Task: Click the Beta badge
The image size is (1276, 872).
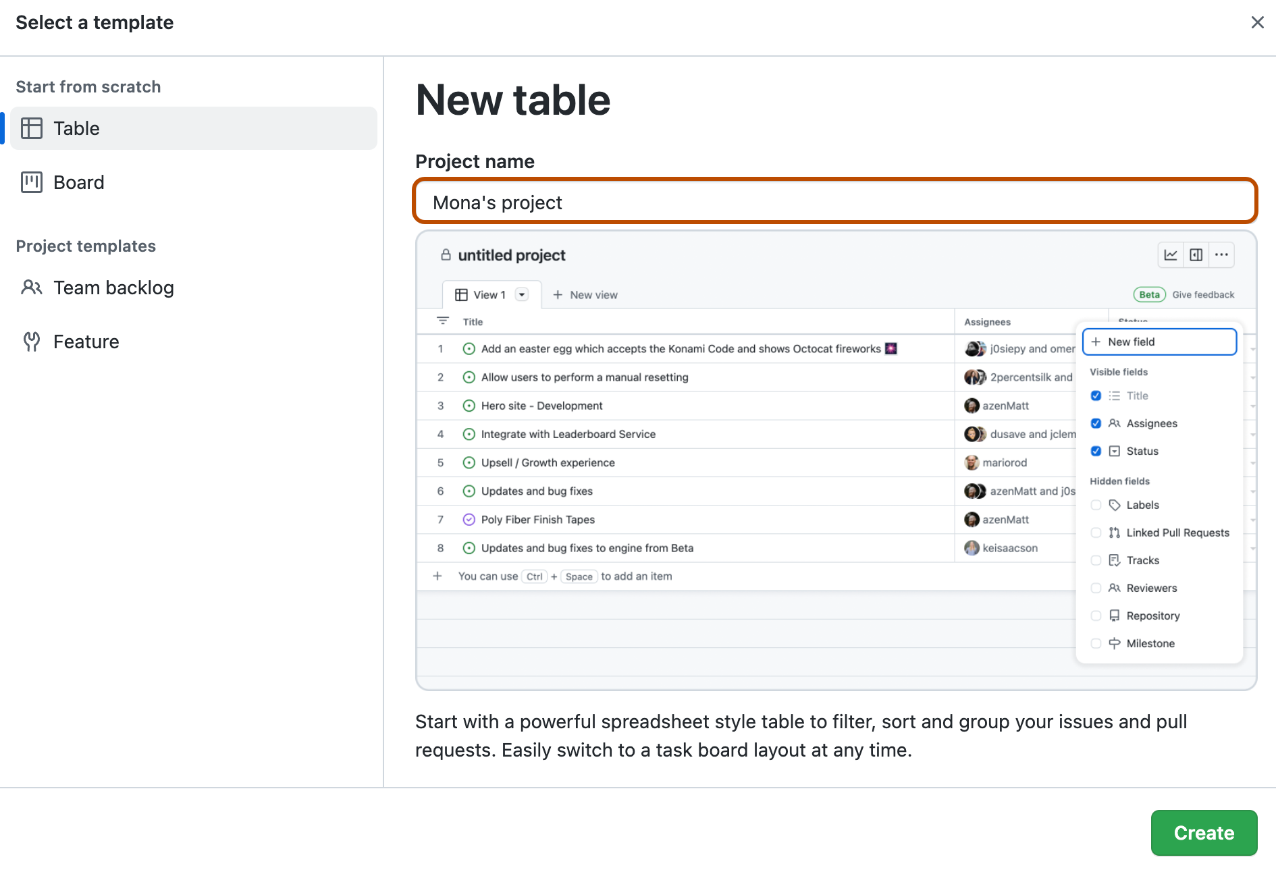Action: click(1149, 295)
